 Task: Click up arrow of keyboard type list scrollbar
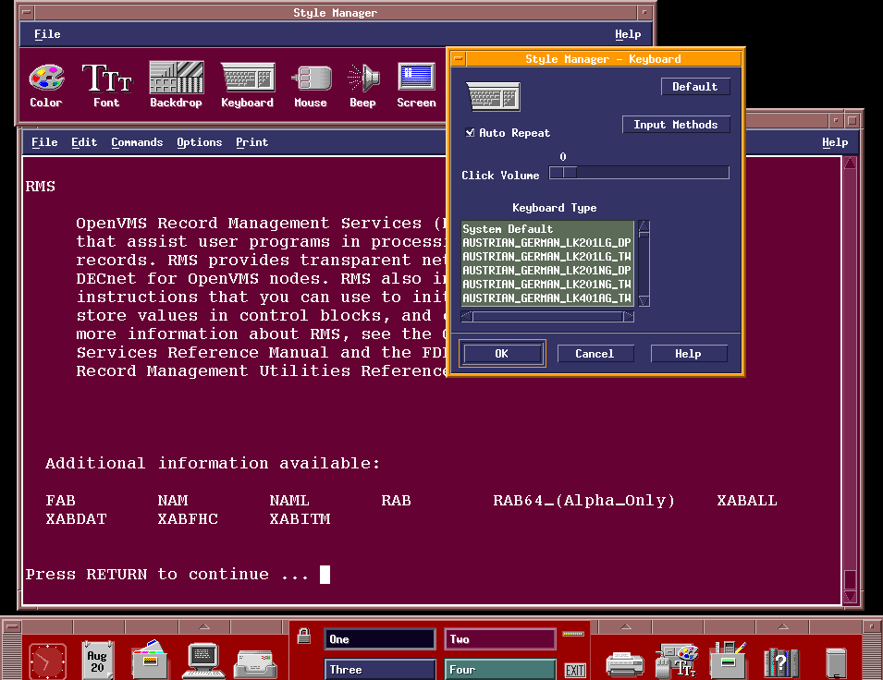[644, 226]
